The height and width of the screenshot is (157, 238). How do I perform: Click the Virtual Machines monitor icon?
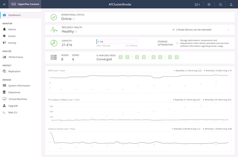tap(5, 99)
